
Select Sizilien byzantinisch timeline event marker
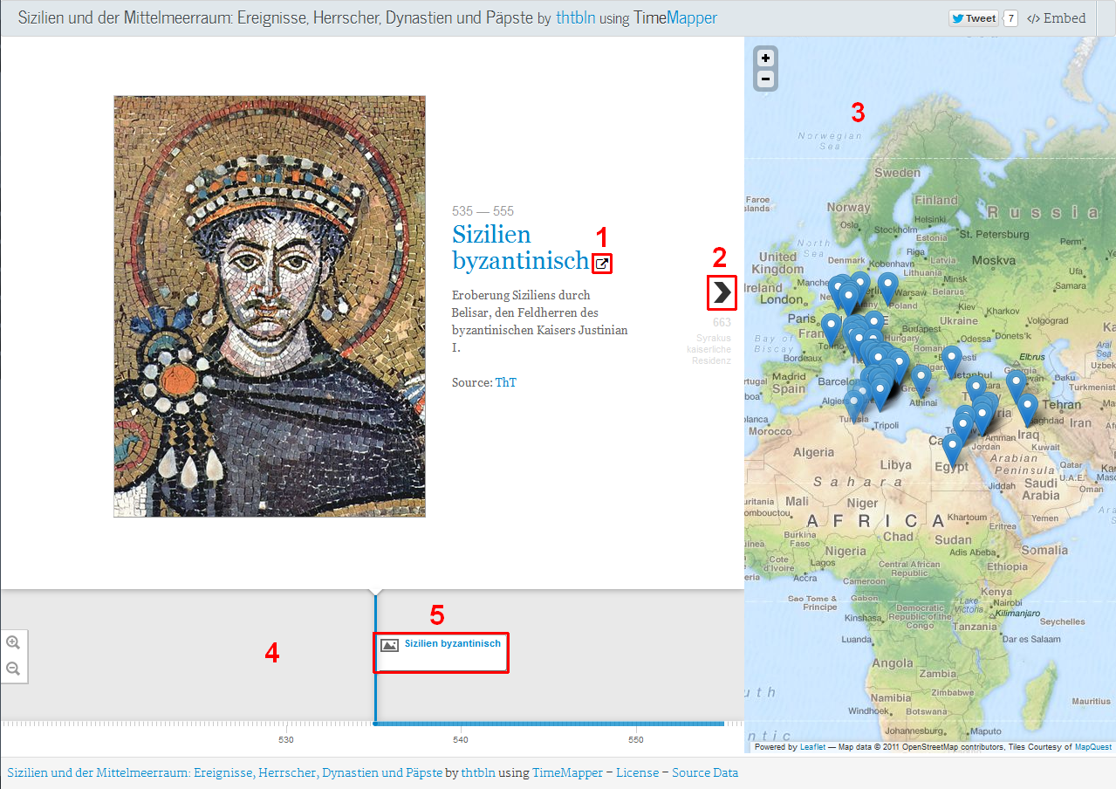click(441, 653)
